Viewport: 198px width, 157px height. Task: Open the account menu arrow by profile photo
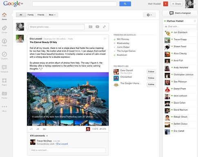pyautogui.click(x=195, y=4)
